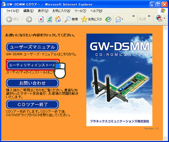Click the text 'プラネックスコミュニケーションズ株式会社'
The image size is (169, 142).
pyautogui.click(x=120, y=121)
